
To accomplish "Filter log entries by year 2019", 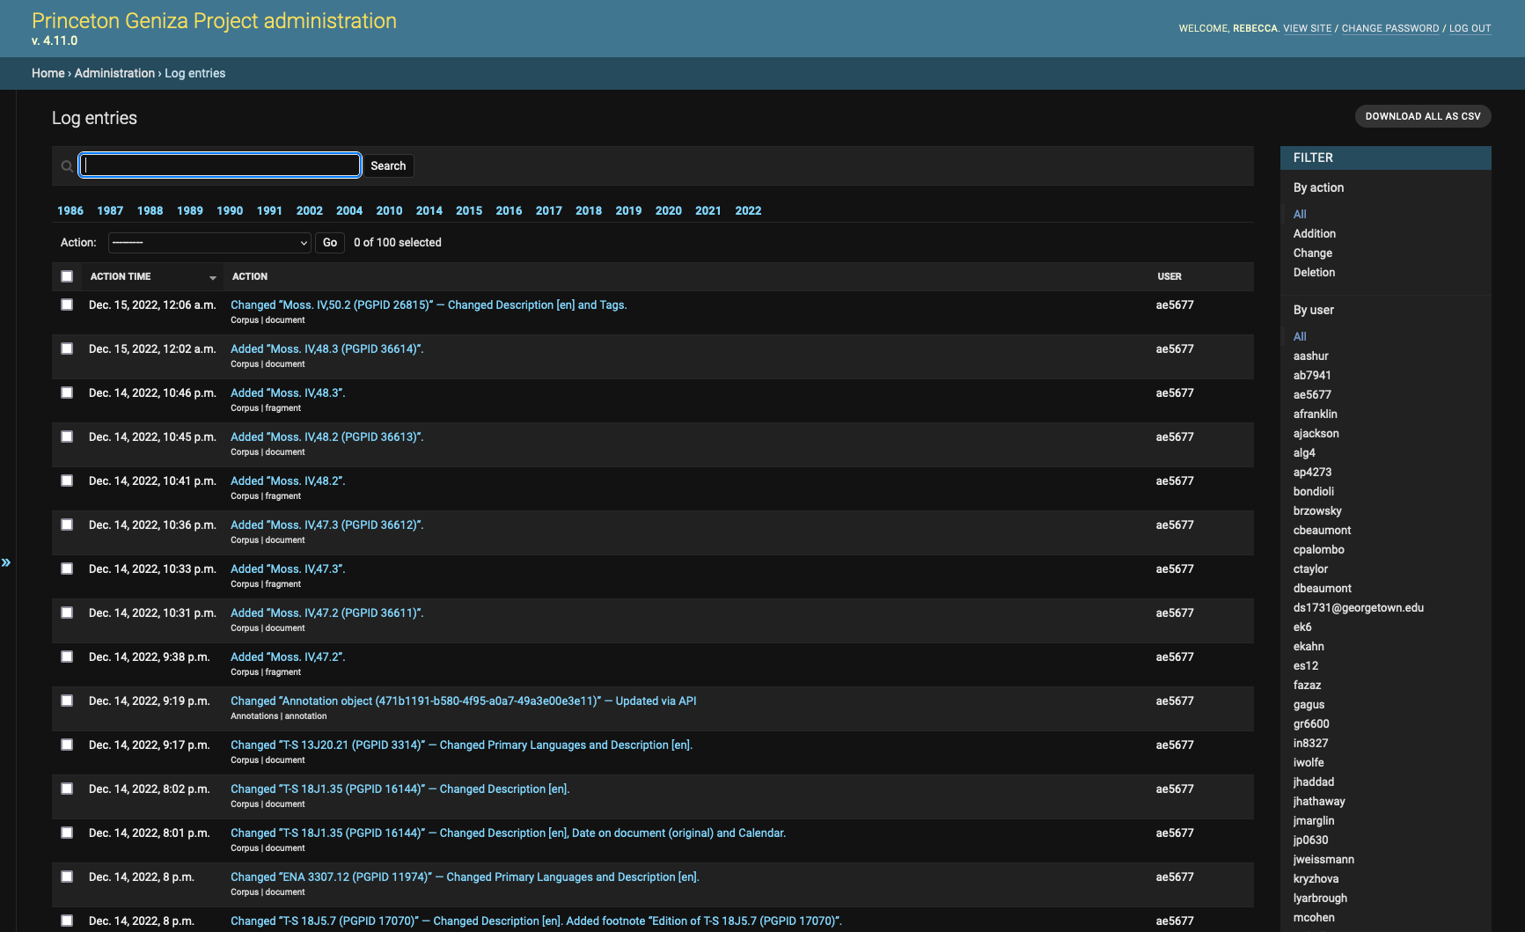I will coord(627,211).
